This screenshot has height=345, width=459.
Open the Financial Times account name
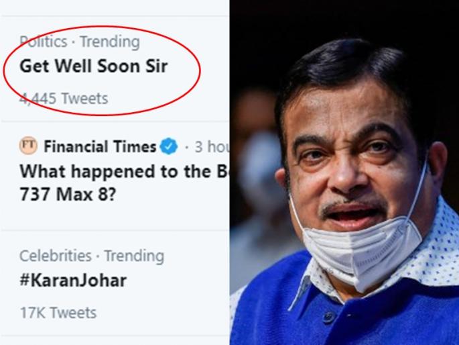click(100, 146)
